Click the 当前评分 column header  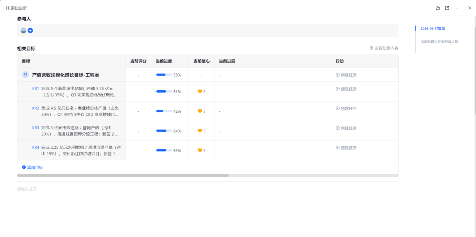coord(138,61)
